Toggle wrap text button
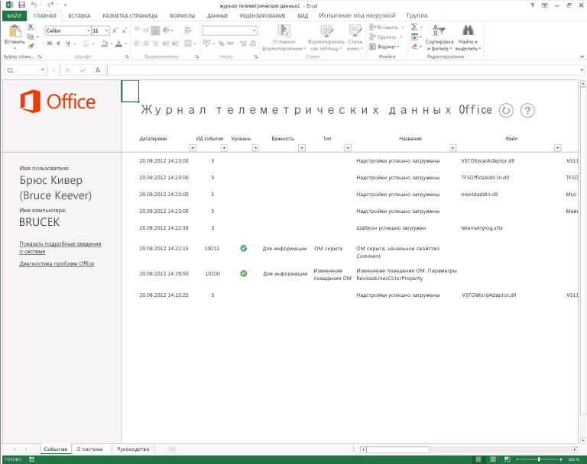This screenshot has height=464, width=587. (188, 31)
